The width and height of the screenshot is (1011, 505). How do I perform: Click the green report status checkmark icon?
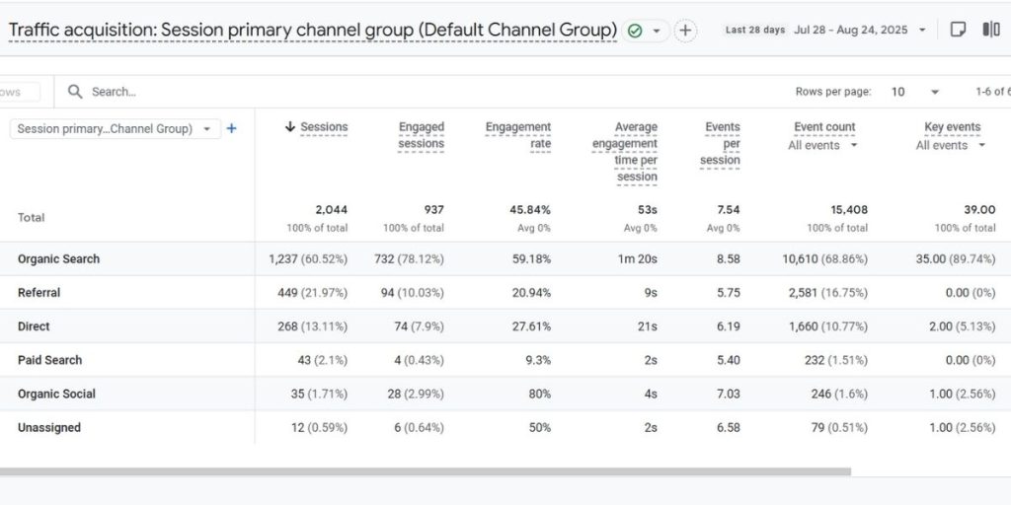[635, 31]
